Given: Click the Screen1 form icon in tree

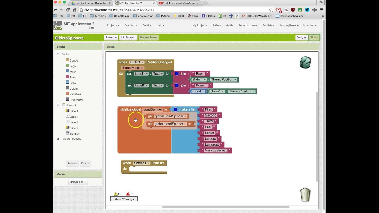Looking at the screenshot, I should pos(64,105).
